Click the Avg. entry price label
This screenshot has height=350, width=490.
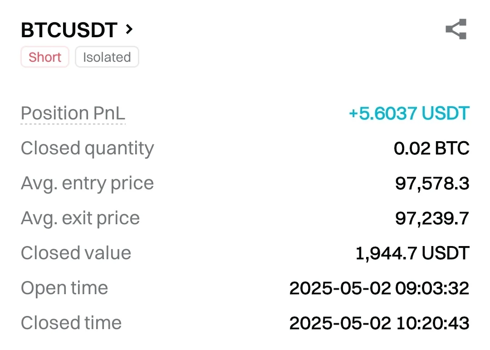point(87,183)
